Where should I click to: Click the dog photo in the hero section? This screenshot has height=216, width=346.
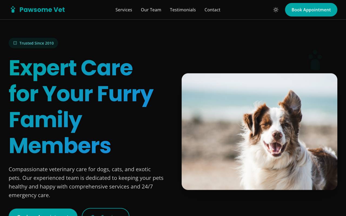click(259, 131)
